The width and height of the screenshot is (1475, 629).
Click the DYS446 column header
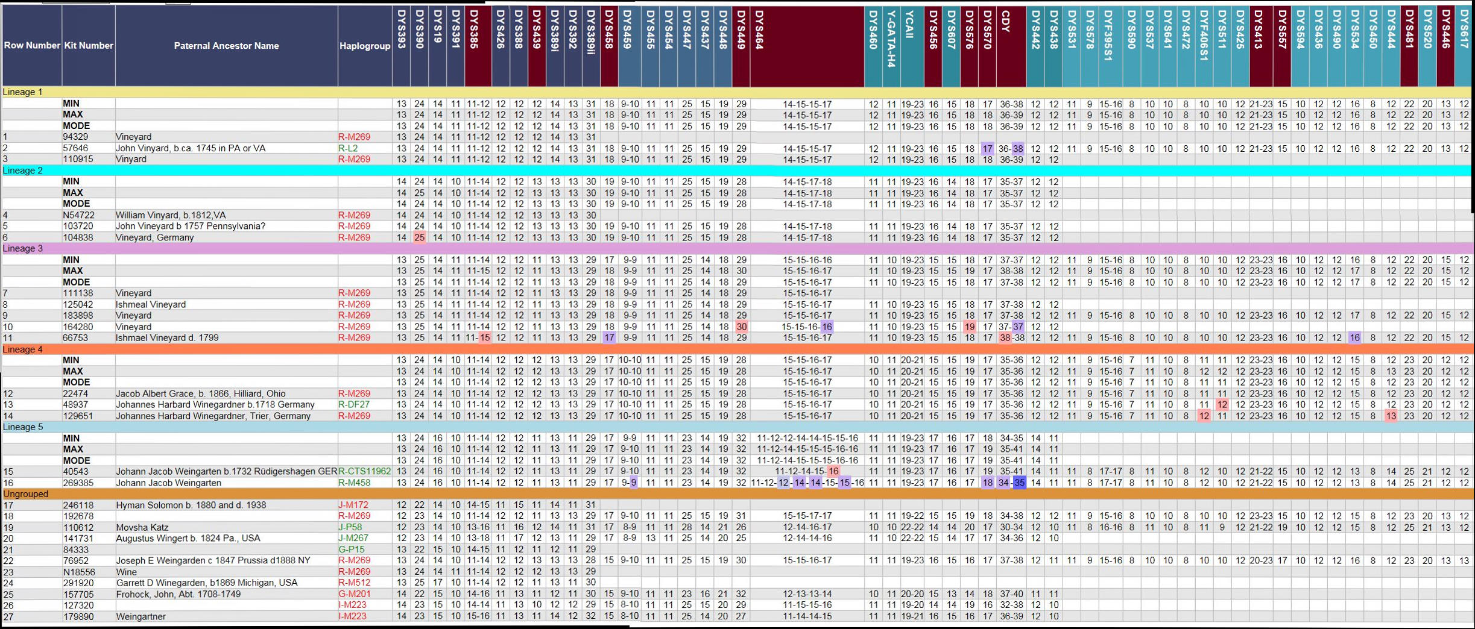click(x=1445, y=46)
